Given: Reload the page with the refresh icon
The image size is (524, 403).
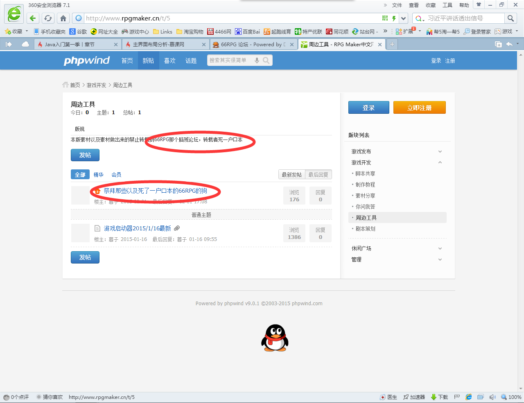Looking at the screenshot, I should (48, 18).
